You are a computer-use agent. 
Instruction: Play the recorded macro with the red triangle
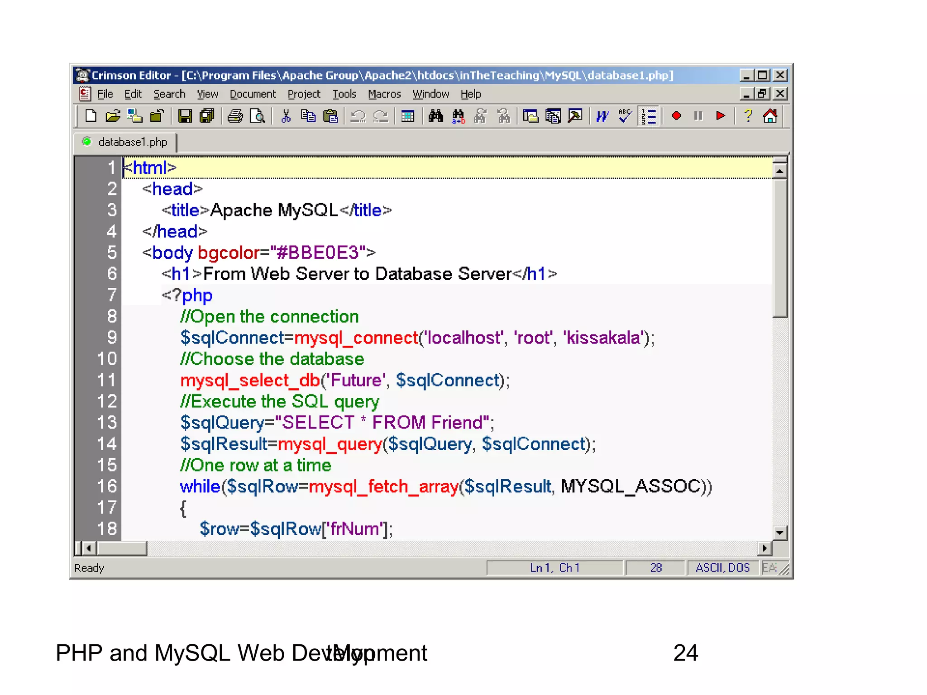[x=721, y=116]
